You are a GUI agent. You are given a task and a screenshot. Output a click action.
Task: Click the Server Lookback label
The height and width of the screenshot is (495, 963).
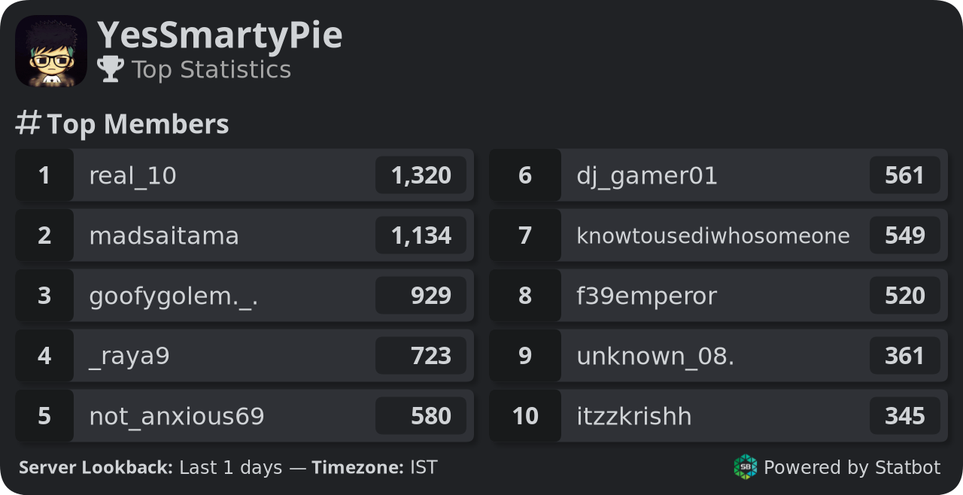96,467
